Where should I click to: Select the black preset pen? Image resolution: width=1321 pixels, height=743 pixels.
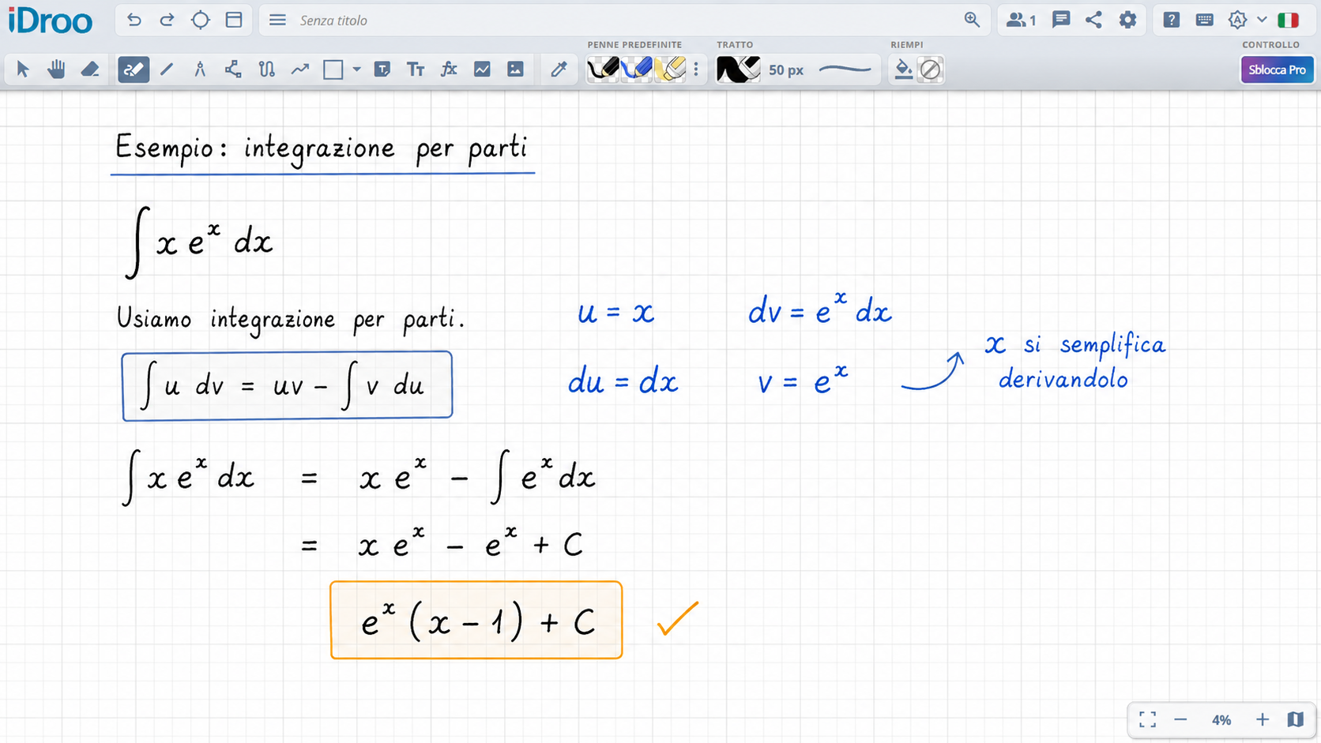coord(604,69)
